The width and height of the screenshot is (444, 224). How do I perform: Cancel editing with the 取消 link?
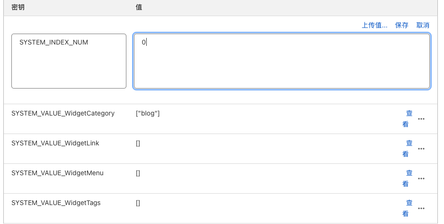coord(423,25)
